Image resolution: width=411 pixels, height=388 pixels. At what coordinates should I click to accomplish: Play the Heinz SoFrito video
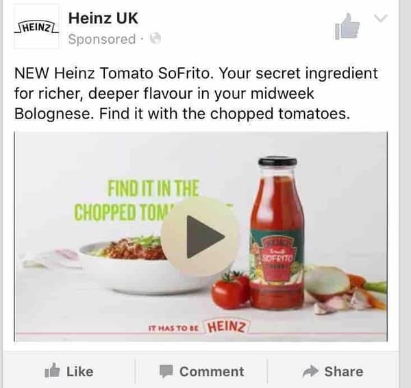200,237
